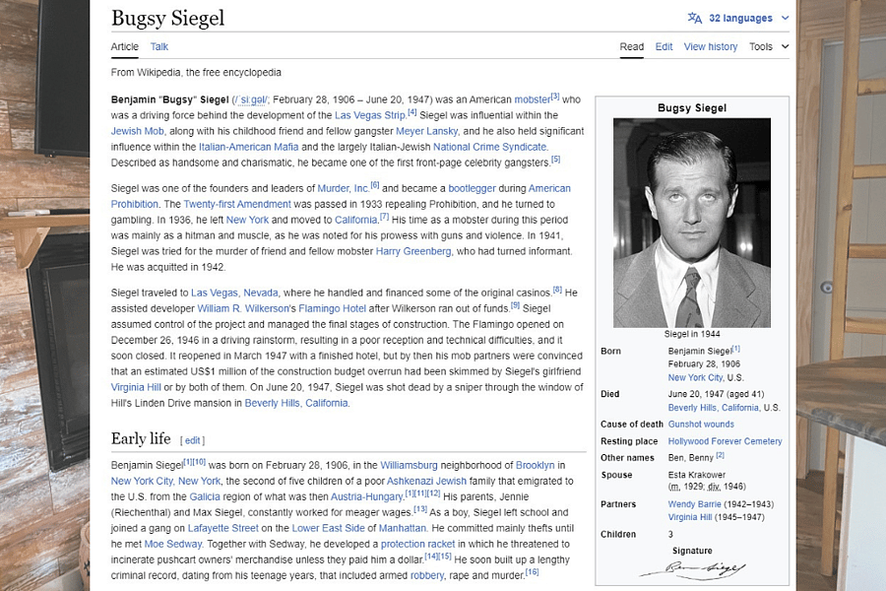
Task: Follow the Virginia Hill link in paragraph
Action: [x=136, y=387]
